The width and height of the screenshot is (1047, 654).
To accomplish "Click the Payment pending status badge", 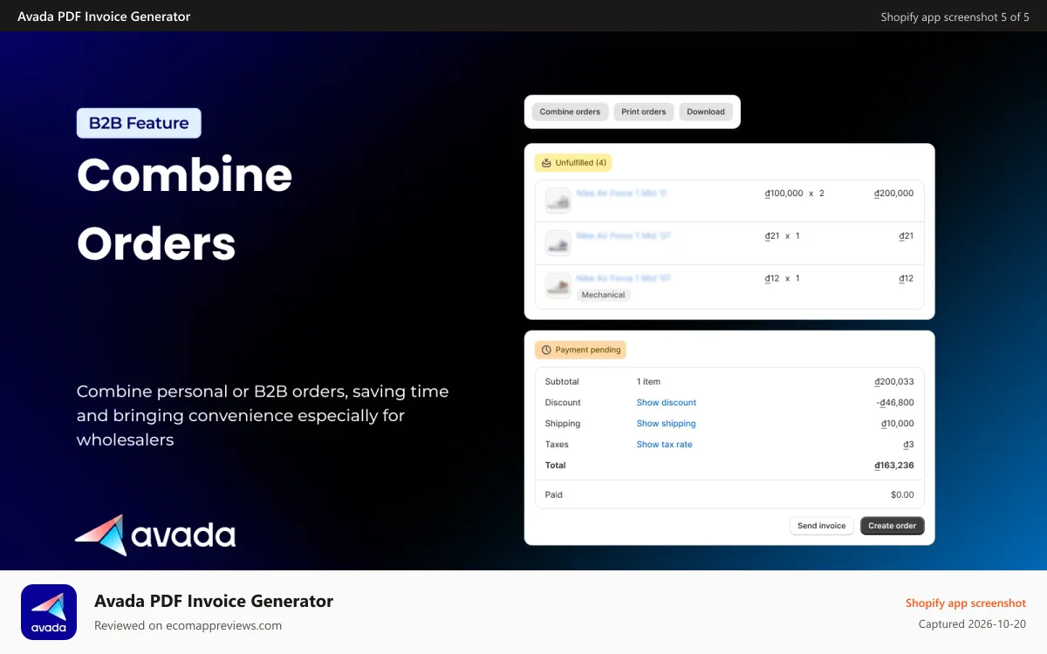I will point(580,350).
